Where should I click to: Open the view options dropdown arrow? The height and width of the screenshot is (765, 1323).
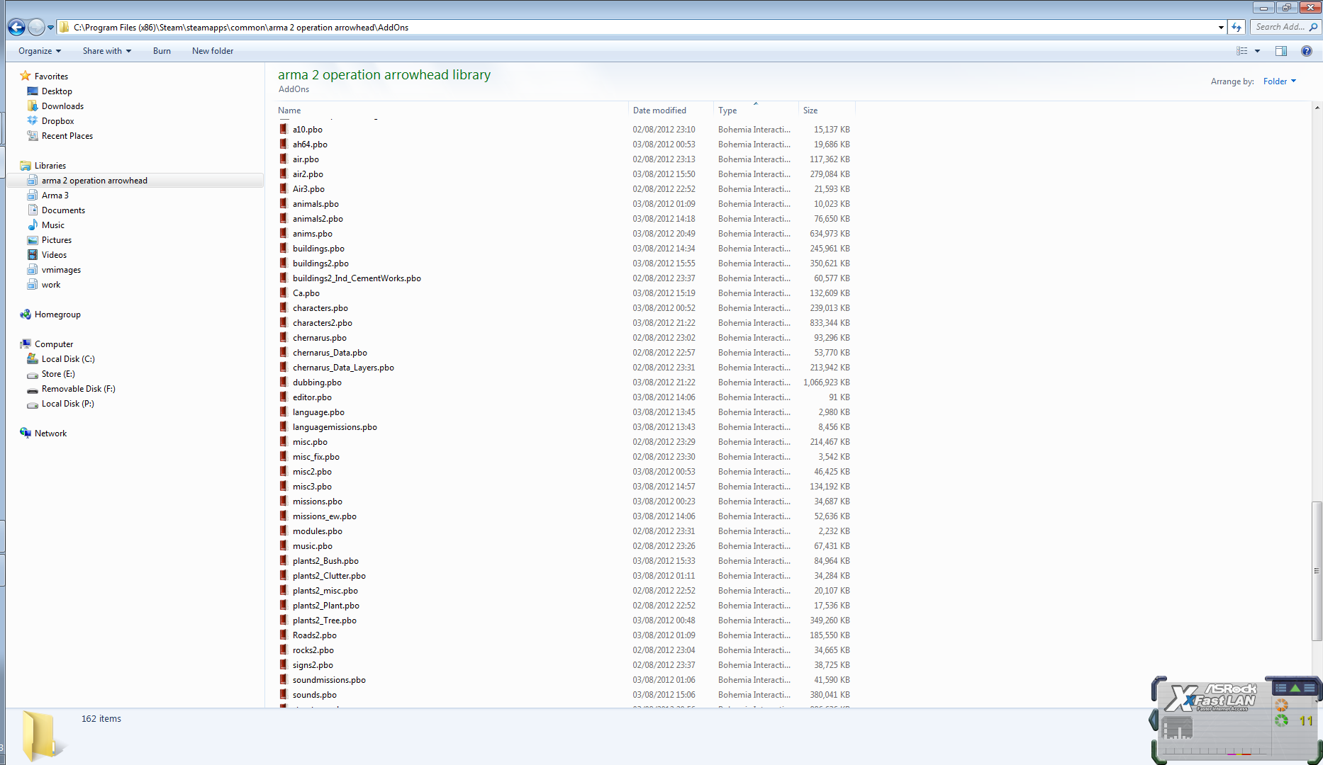click(1257, 51)
